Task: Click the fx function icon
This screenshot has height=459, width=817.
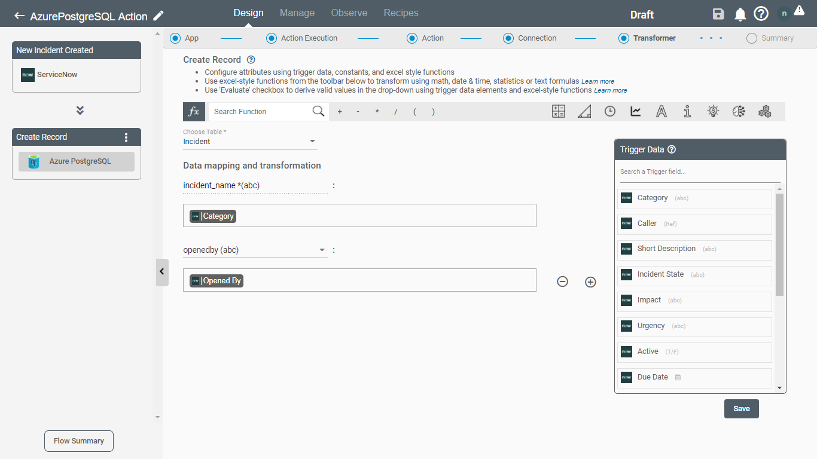Action: pos(194,111)
